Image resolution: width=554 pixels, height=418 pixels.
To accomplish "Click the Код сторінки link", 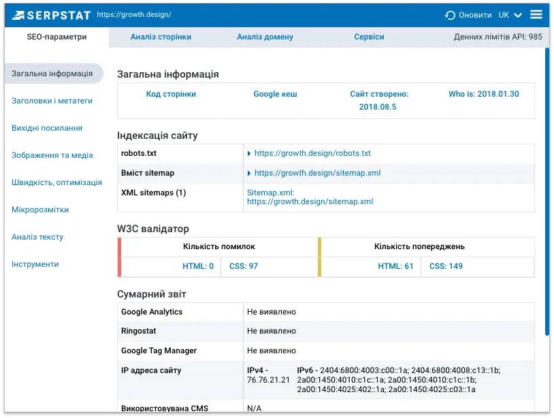I will [x=171, y=95].
